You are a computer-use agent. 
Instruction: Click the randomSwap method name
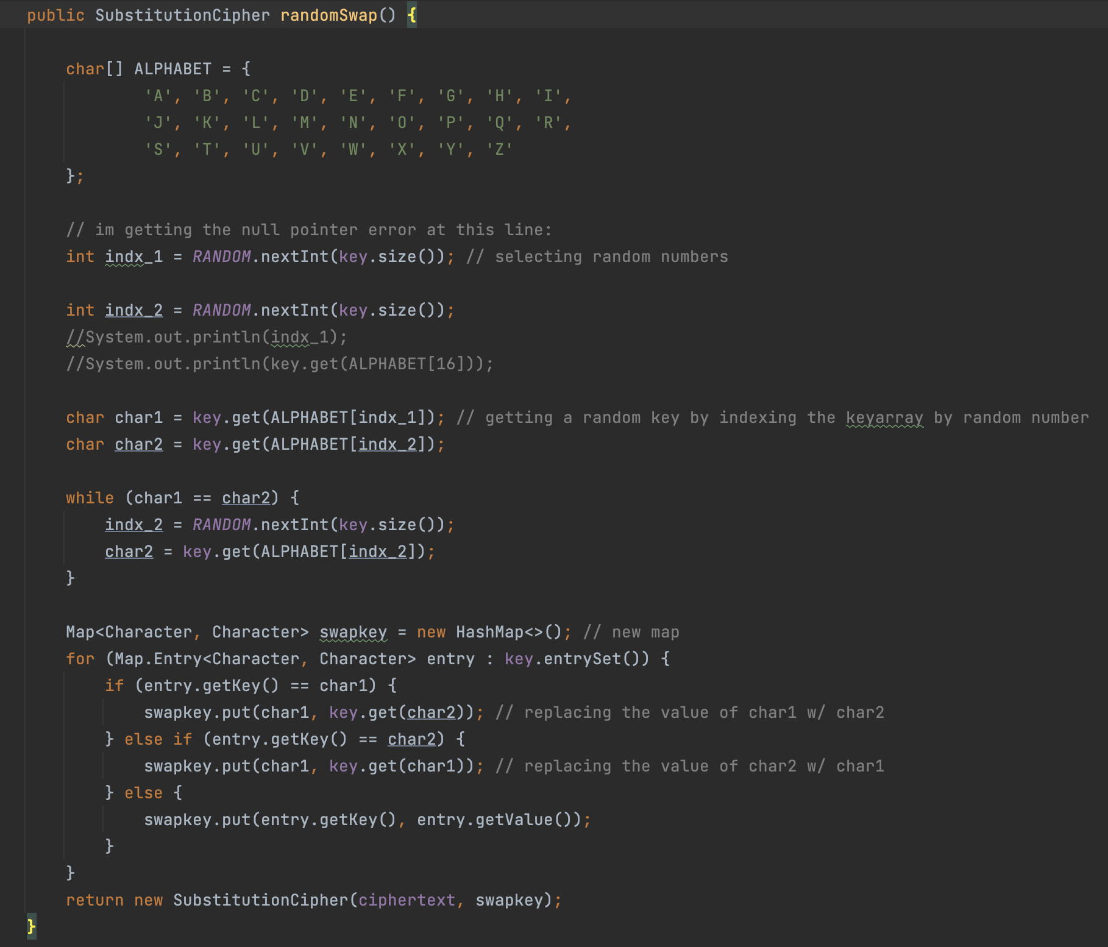pyautogui.click(x=328, y=15)
